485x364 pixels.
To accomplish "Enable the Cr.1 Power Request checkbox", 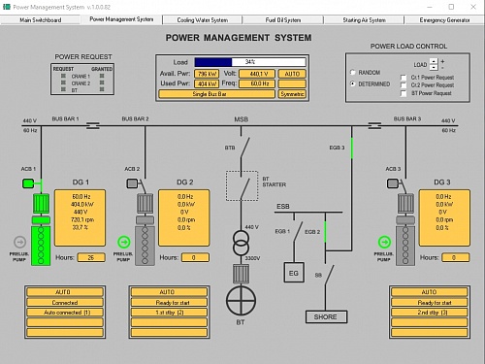I will (404, 78).
